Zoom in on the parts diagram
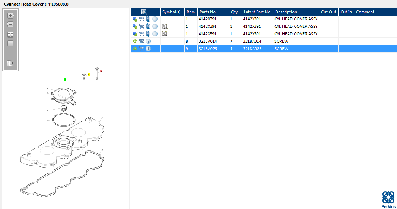Viewport: 397px width, 209px height. tap(10, 16)
